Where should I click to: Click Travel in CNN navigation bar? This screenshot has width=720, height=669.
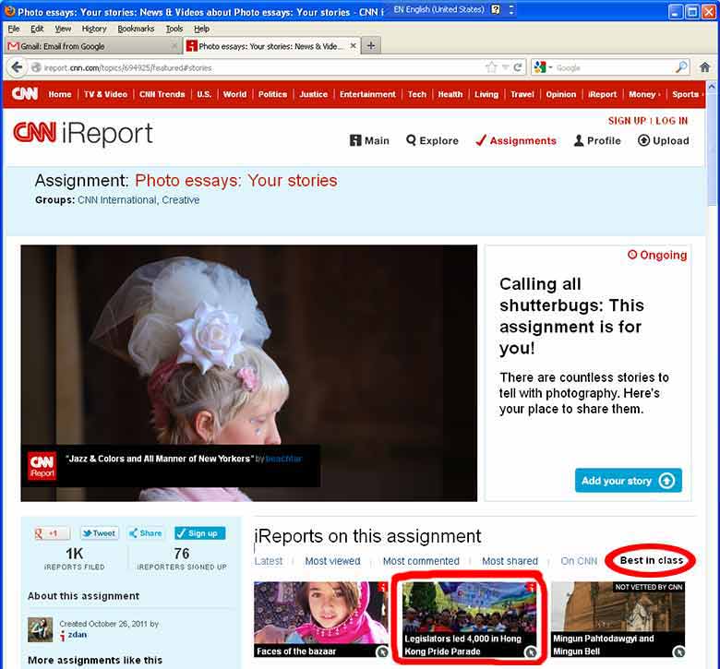522,94
